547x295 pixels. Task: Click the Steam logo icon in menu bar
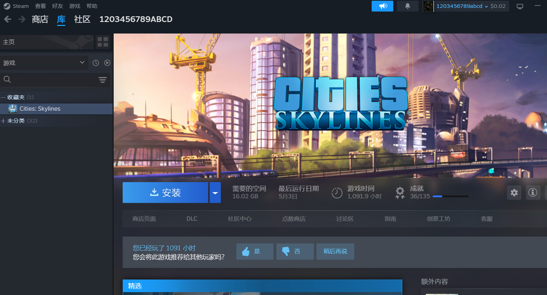(7, 6)
